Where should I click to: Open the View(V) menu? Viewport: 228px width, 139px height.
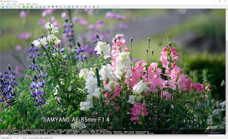[14, 4]
